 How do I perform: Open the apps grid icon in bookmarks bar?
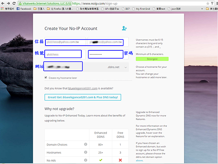(x=2, y=9)
